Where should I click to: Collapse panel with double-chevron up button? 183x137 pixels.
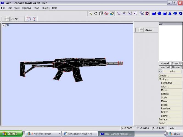(x=172, y=71)
